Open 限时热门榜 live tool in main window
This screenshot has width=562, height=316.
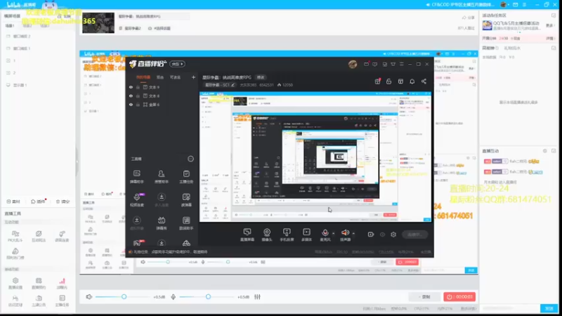15,254
